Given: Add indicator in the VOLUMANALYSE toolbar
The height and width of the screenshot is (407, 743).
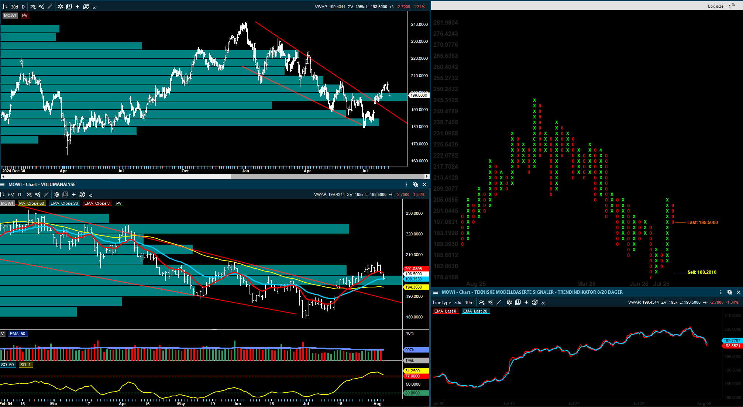Looking at the screenshot, I should [x=30, y=194].
